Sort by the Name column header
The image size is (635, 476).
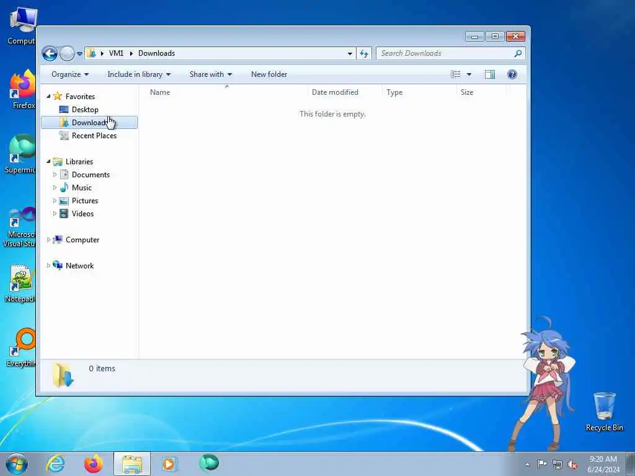tap(160, 92)
